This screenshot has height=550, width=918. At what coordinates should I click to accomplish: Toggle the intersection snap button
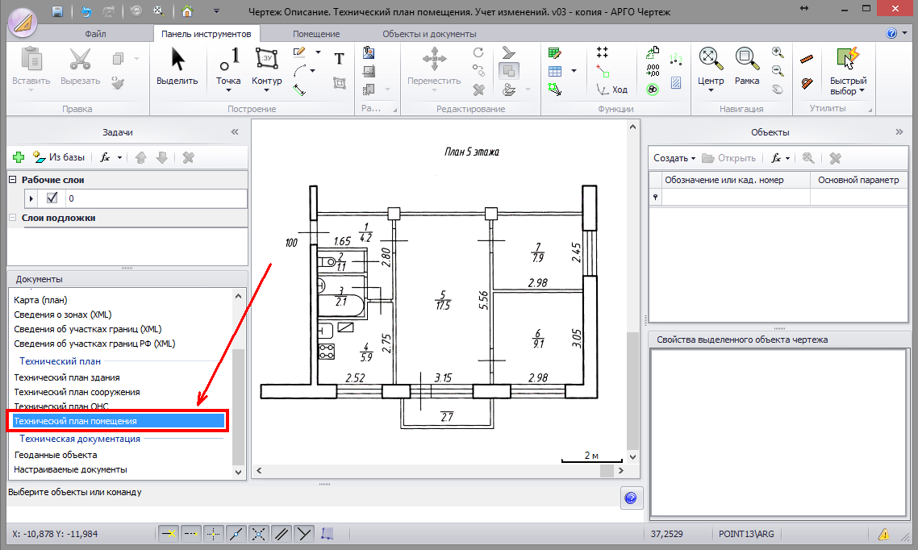(x=258, y=534)
